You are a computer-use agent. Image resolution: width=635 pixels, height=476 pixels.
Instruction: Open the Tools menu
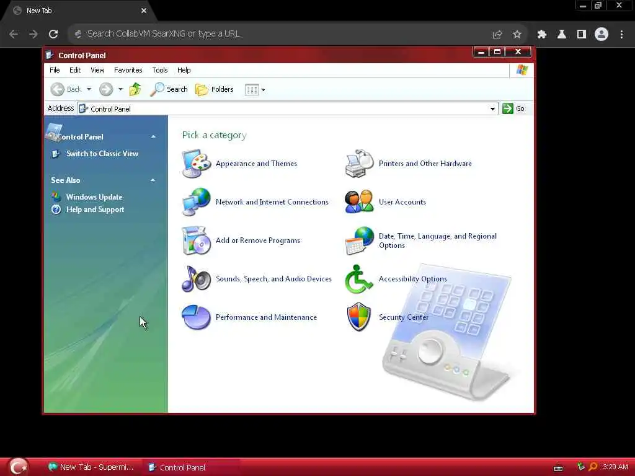(x=160, y=70)
